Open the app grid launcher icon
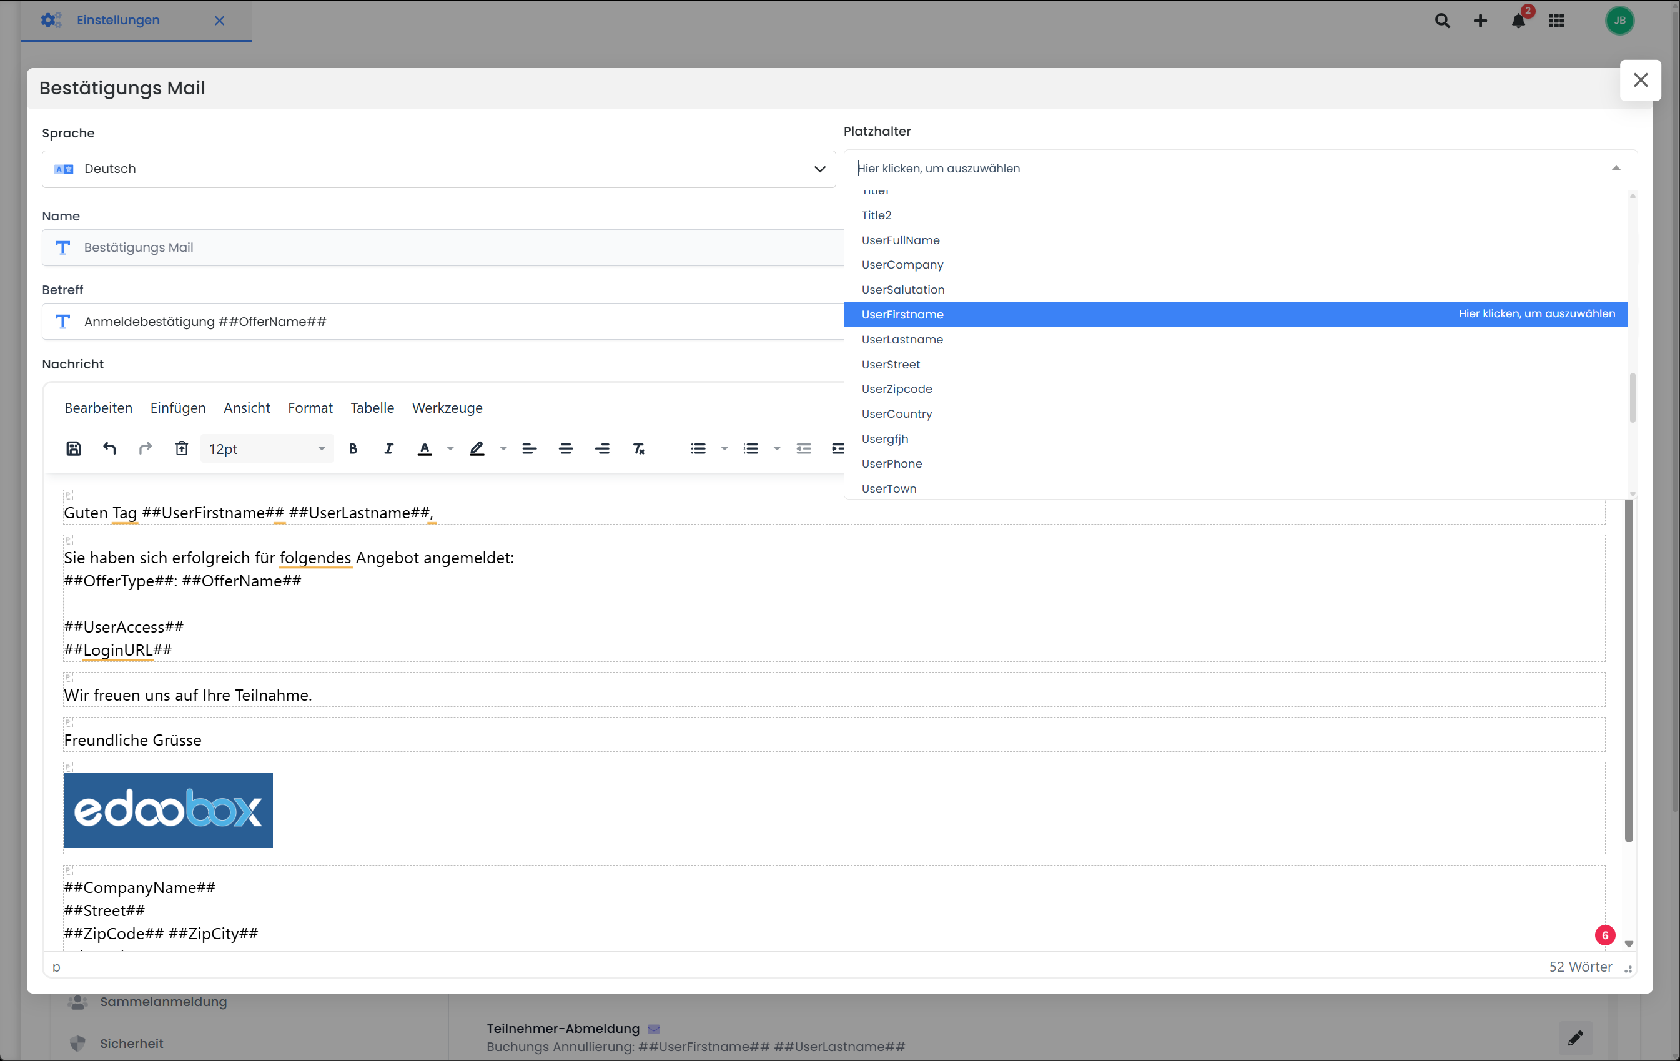The height and width of the screenshot is (1061, 1680). pyautogui.click(x=1556, y=20)
